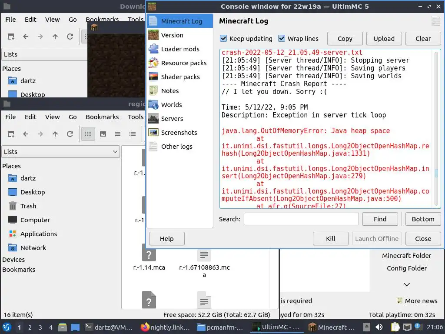Kill the running Minecraft instance
Image resolution: width=445 pixels, height=334 pixels.
[331, 239]
